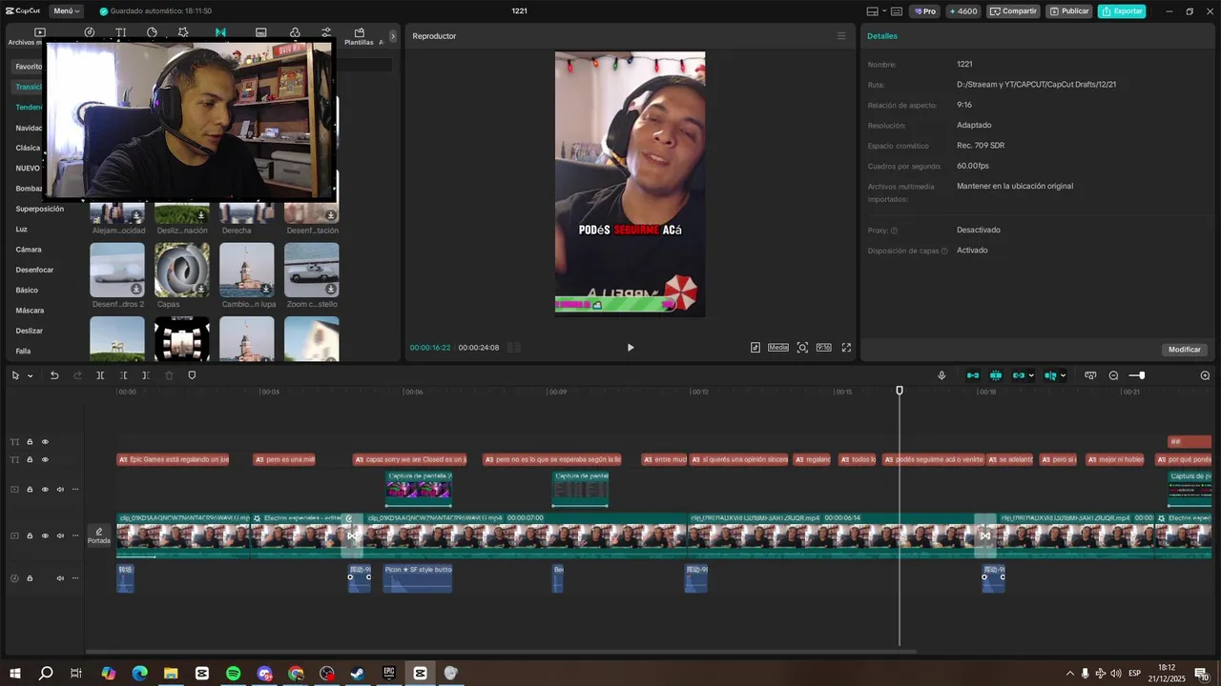The height and width of the screenshot is (686, 1221).
Task: Expand the preview axis dropdown arrow
Action: [1063, 375]
